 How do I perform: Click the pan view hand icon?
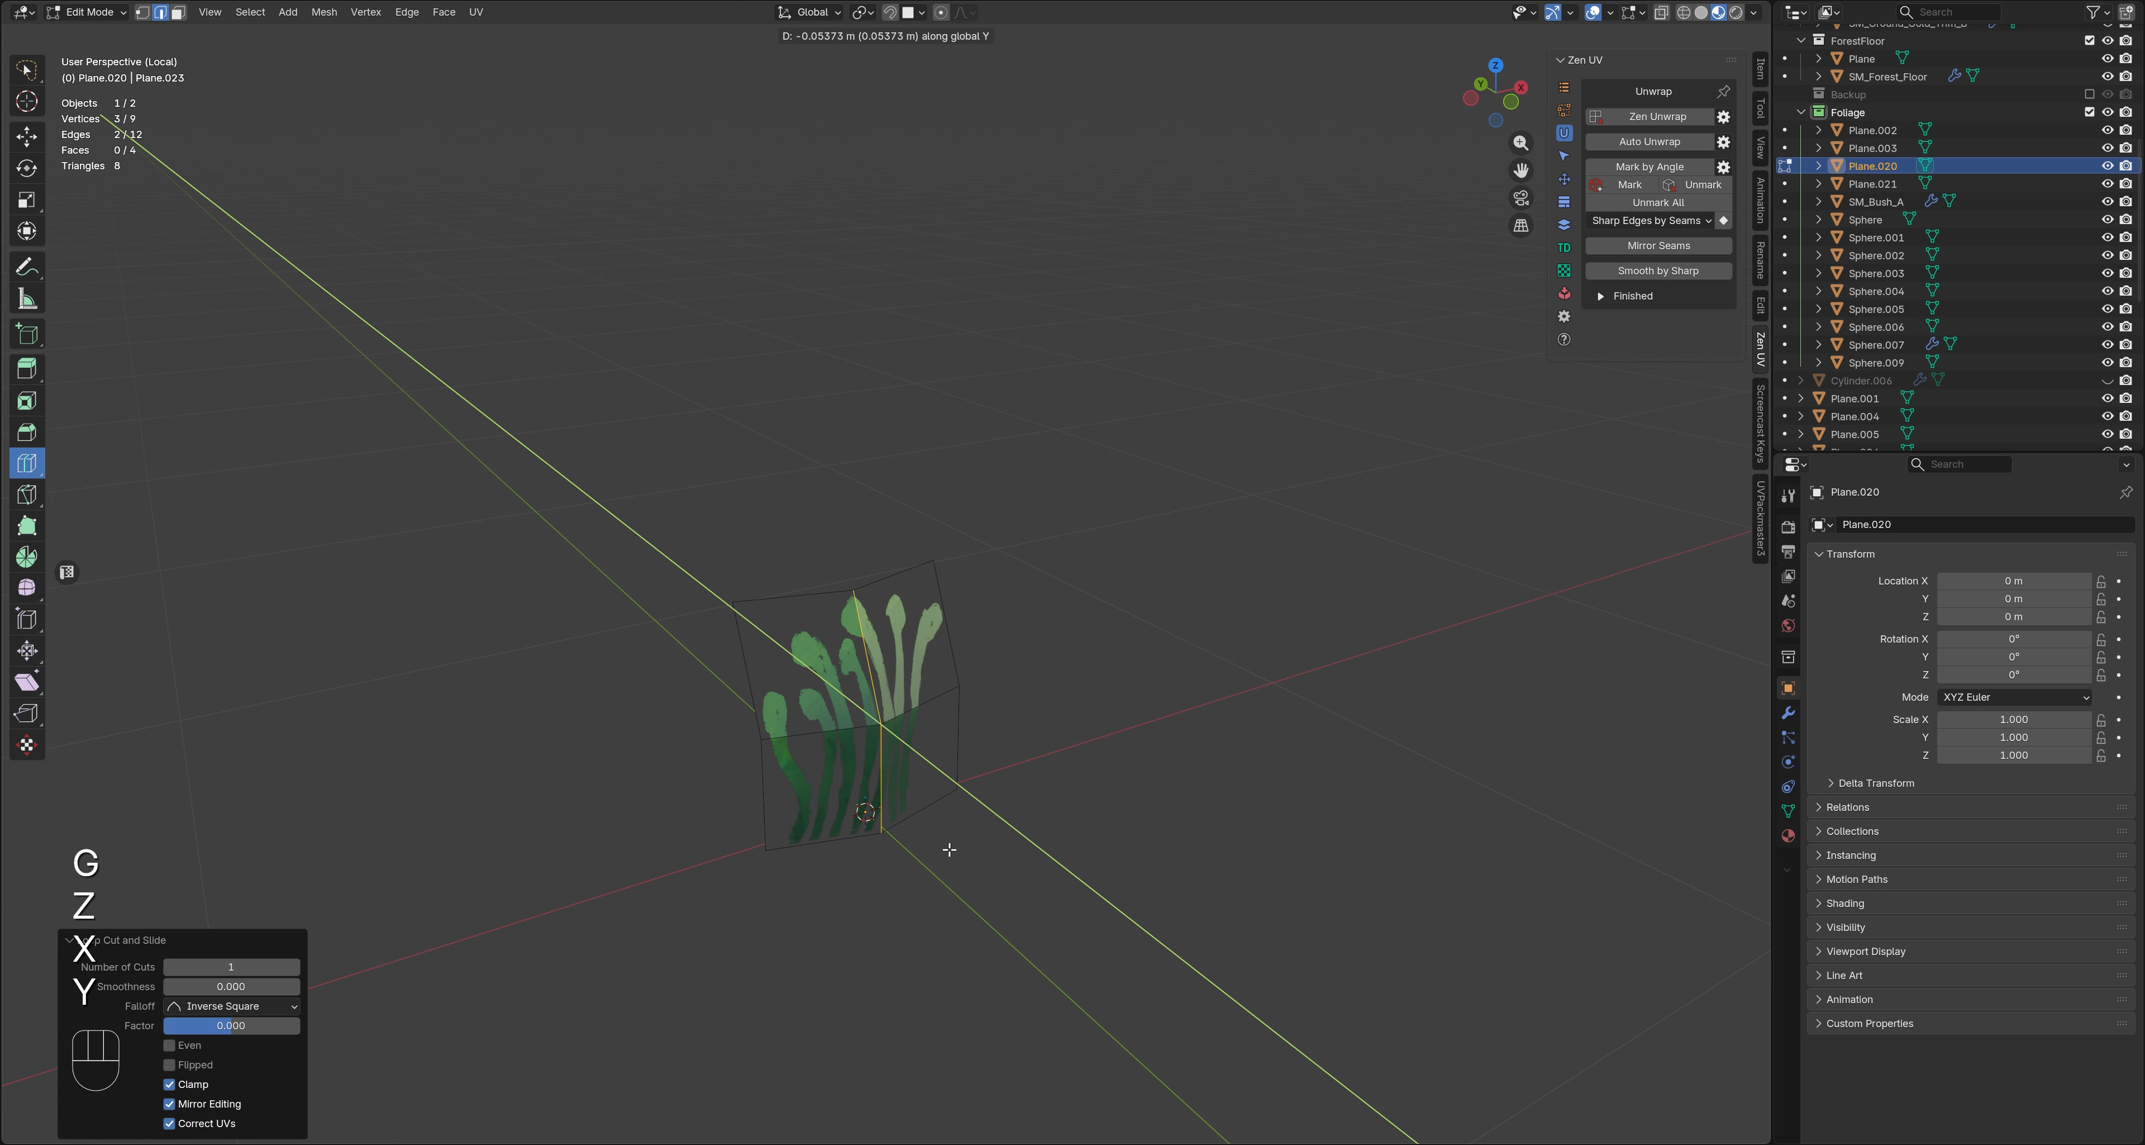click(x=1520, y=170)
